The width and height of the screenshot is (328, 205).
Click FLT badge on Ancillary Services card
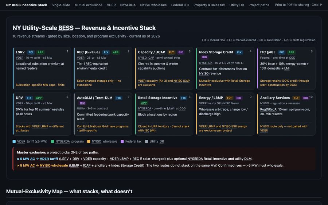click(296, 98)
